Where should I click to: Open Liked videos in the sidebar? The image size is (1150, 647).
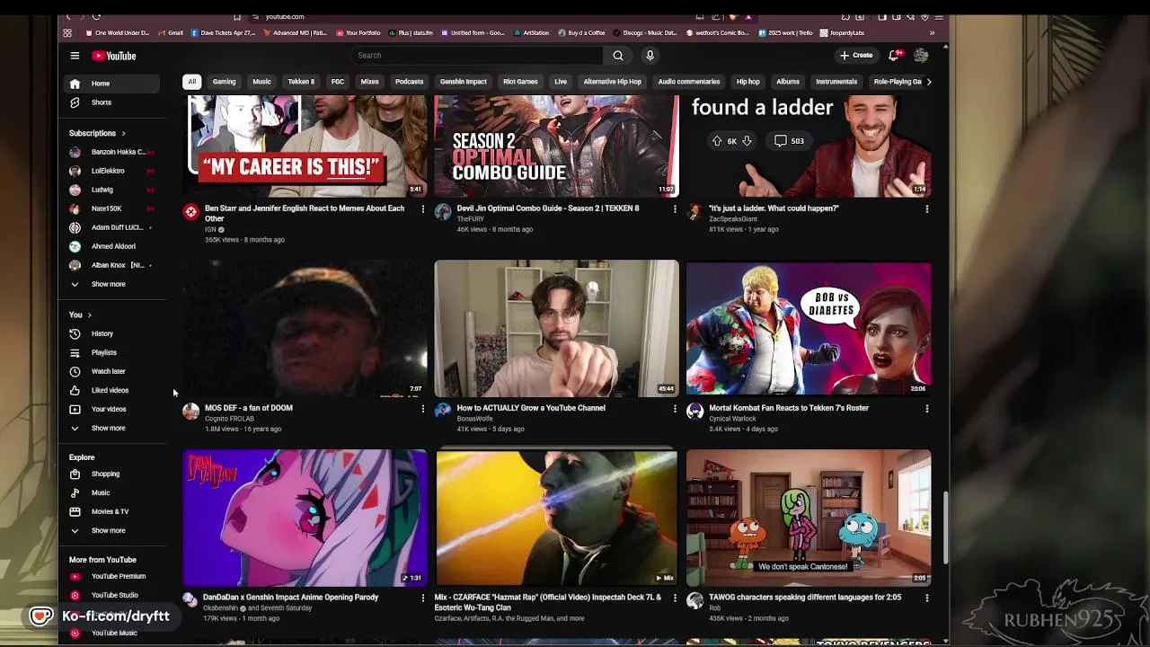pyautogui.click(x=112, y=390)
